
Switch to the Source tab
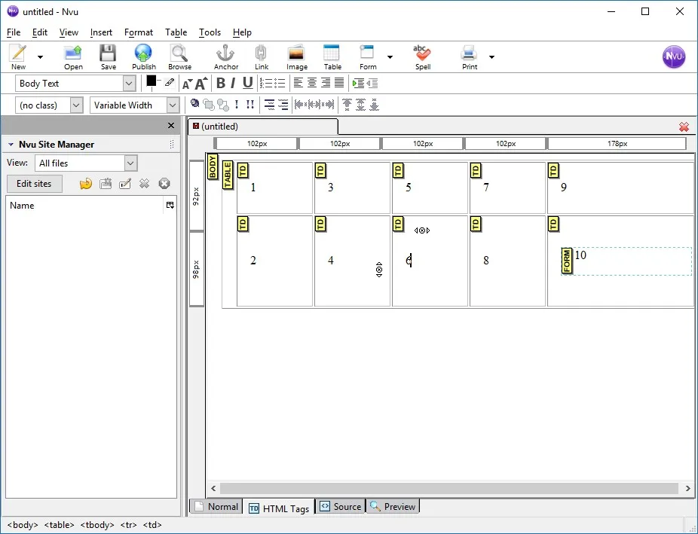tap(341, 506)
